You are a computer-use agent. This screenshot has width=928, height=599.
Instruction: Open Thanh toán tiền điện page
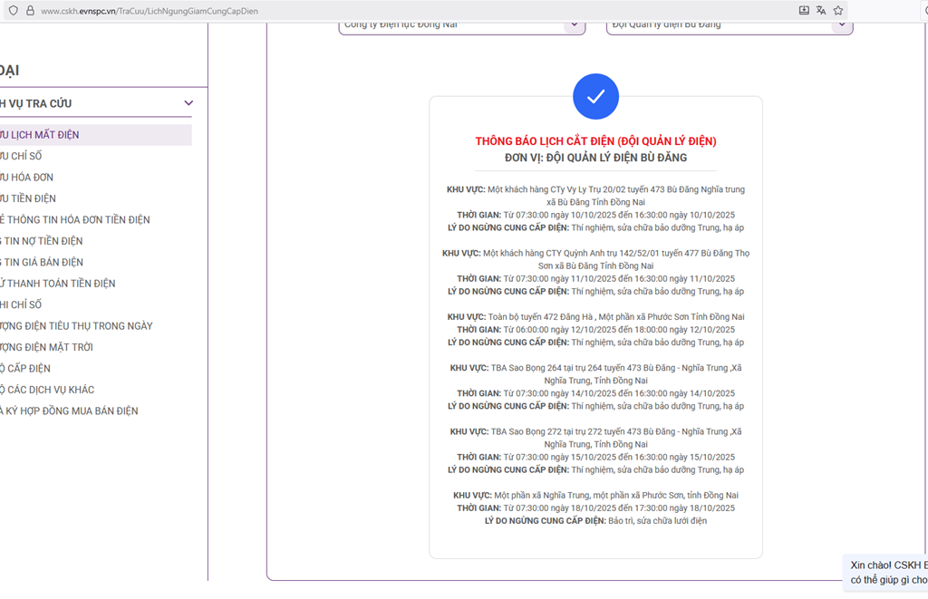coord(59,284)
